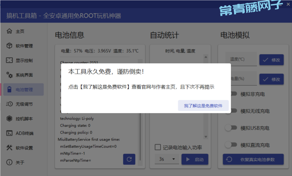Click 恢复真实电池参数 button
The width and height of the screenshot is (292, 176).
[x=253, y=159]
